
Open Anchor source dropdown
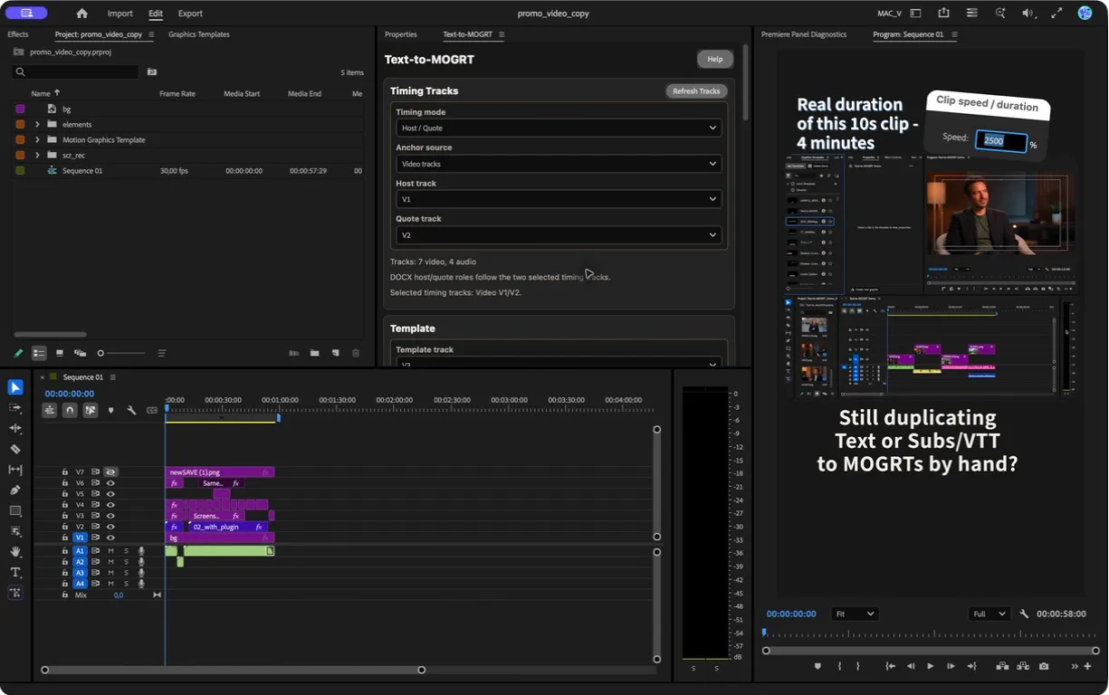559,164
